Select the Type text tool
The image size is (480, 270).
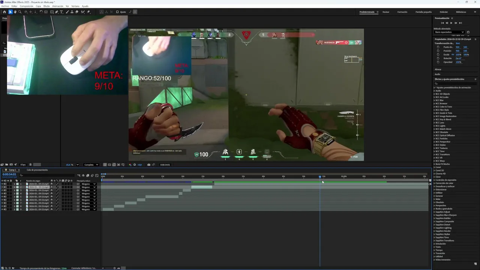(61, 12)
